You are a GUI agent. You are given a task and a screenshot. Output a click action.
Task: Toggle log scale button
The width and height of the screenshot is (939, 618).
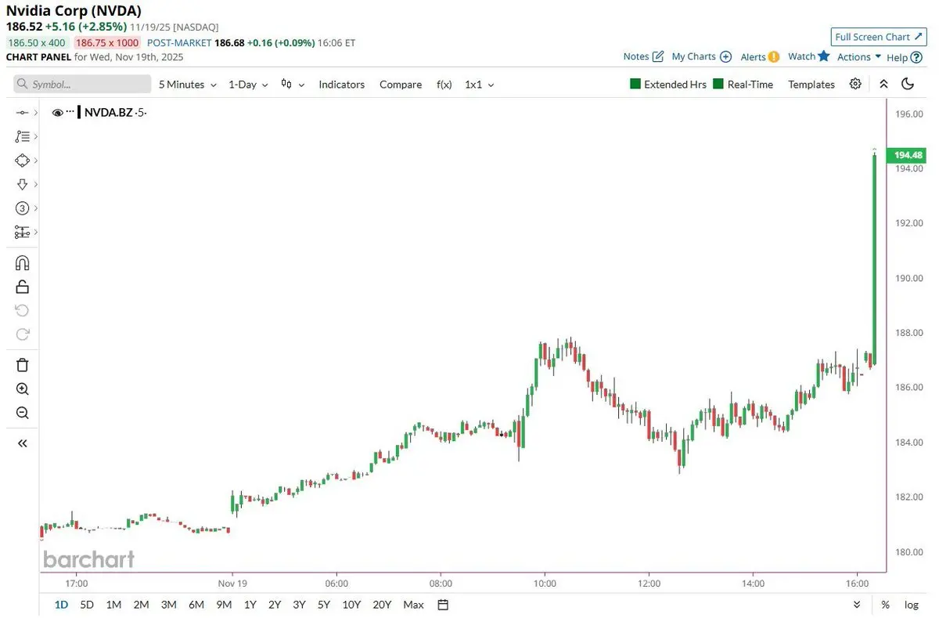[912, 605]
